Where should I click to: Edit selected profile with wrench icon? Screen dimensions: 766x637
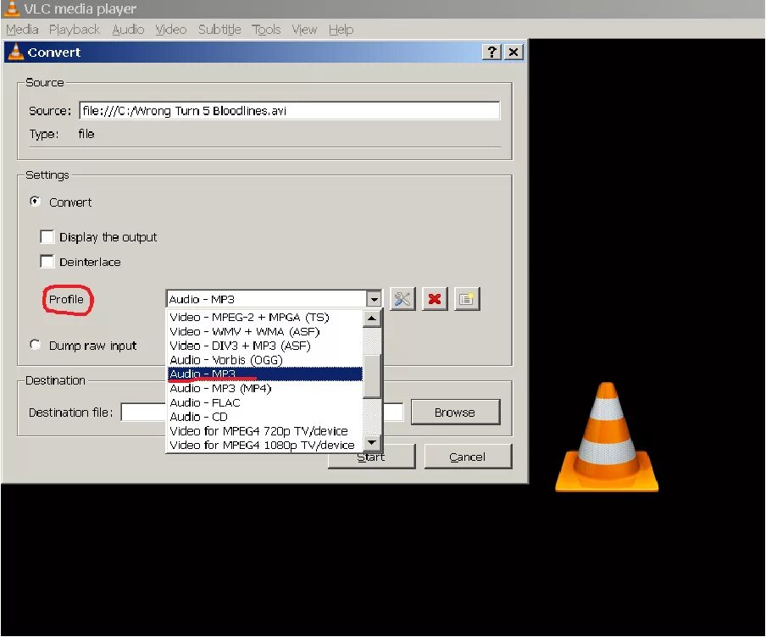(402, 299)
